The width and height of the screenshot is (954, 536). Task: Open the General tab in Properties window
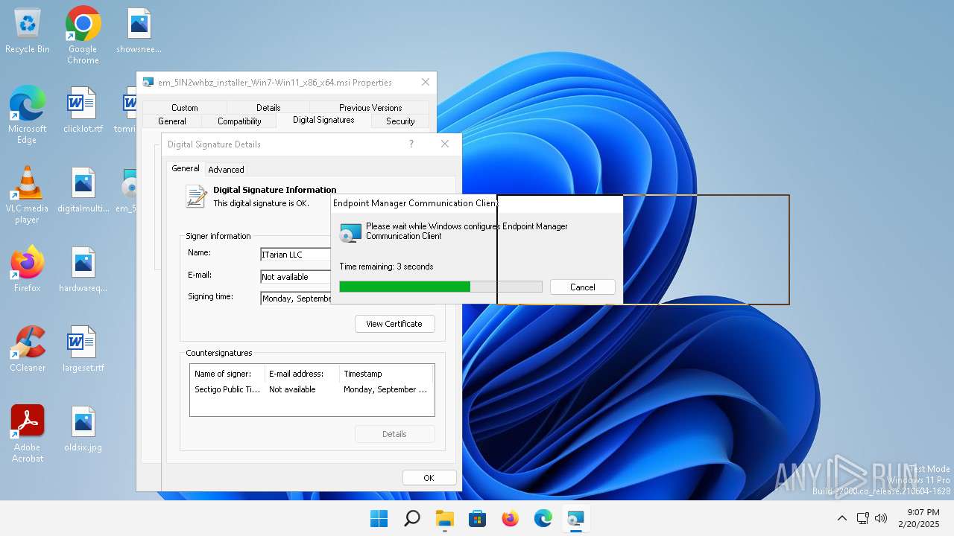click(172, 121)
